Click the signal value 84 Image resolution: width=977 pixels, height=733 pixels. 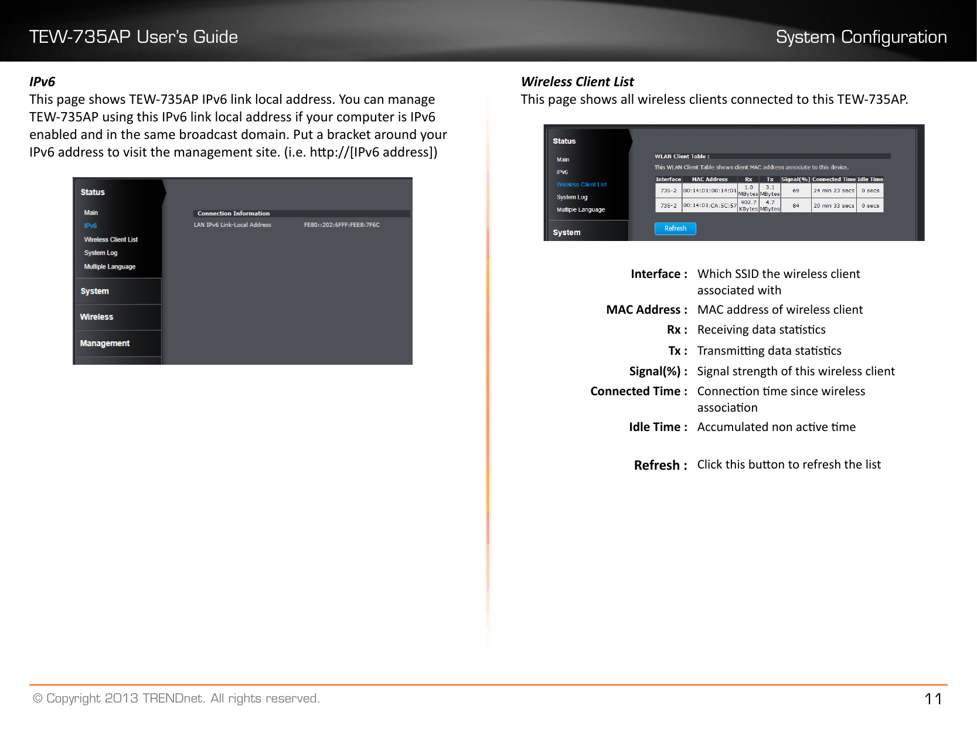pyautogui.click(x=796, y=206)
